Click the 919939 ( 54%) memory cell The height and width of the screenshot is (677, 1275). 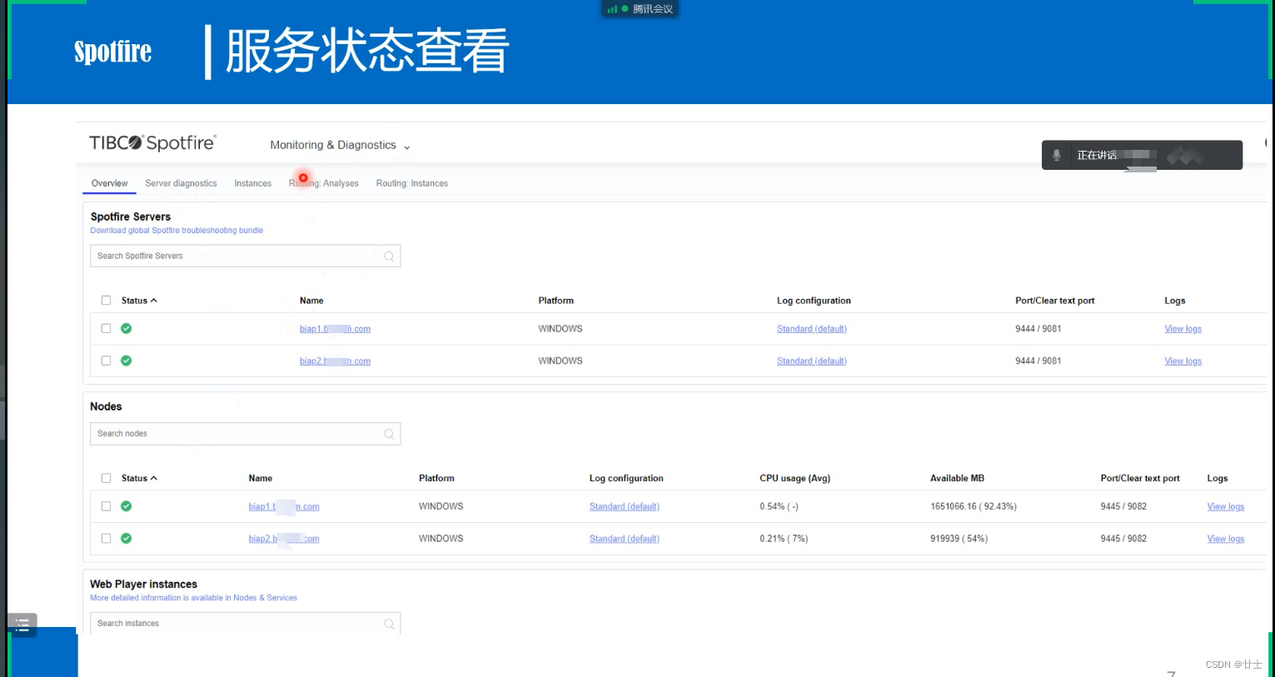point(959,539)
